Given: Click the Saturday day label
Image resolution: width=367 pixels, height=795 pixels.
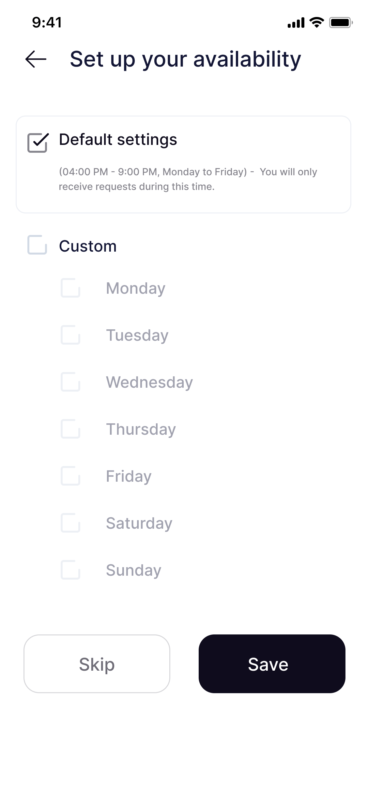Looking at the screenshot, I should point(139,523).
